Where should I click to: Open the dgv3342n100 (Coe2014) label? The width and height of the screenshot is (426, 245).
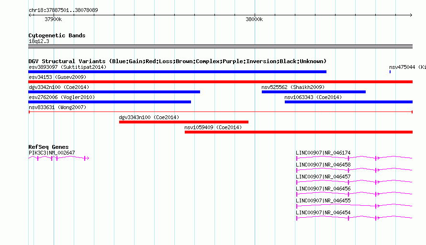[59, 87]
